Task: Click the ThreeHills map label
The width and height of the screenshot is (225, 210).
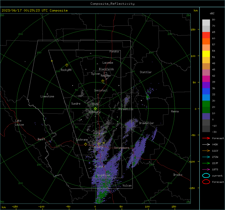Action: pyautogui.click(x=126, y=109)
